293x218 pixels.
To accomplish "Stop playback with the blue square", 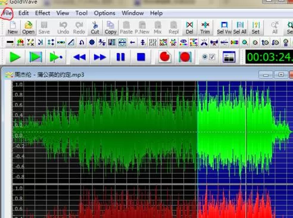I will [x=141, y=57].
